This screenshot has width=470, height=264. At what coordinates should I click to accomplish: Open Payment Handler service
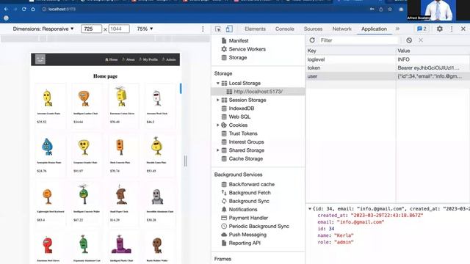click(248, 218)
